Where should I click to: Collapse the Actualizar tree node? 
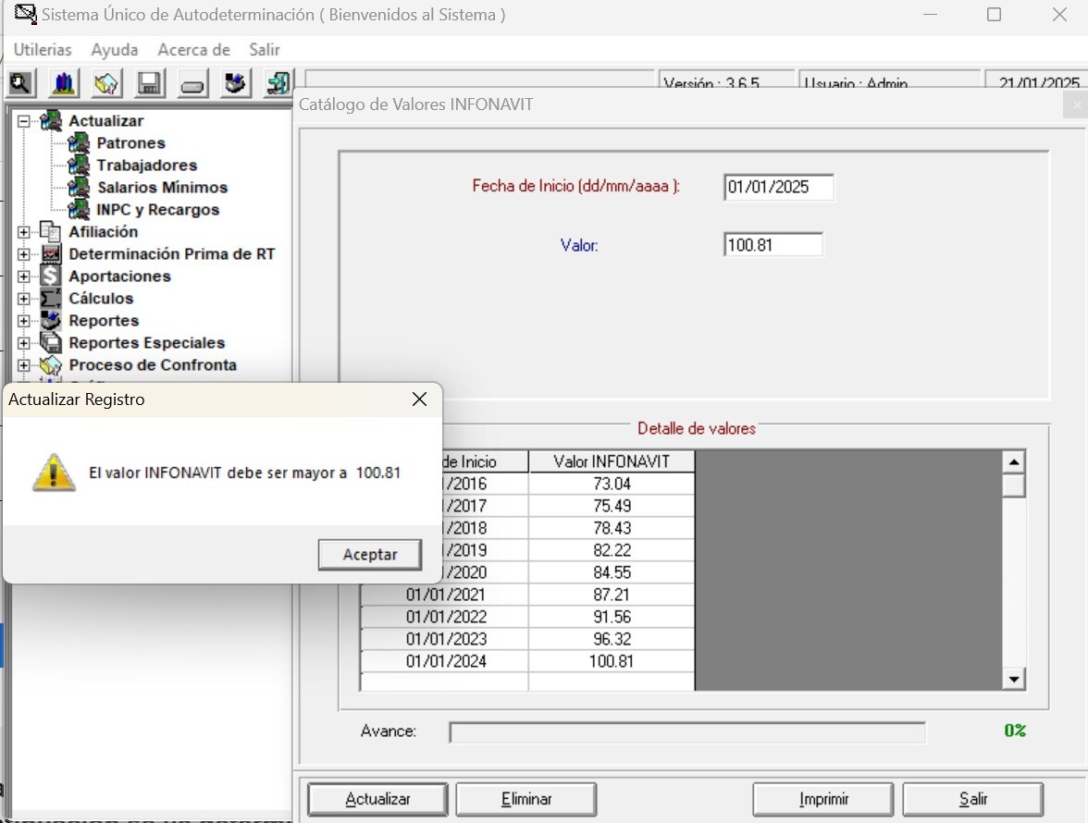24,121
